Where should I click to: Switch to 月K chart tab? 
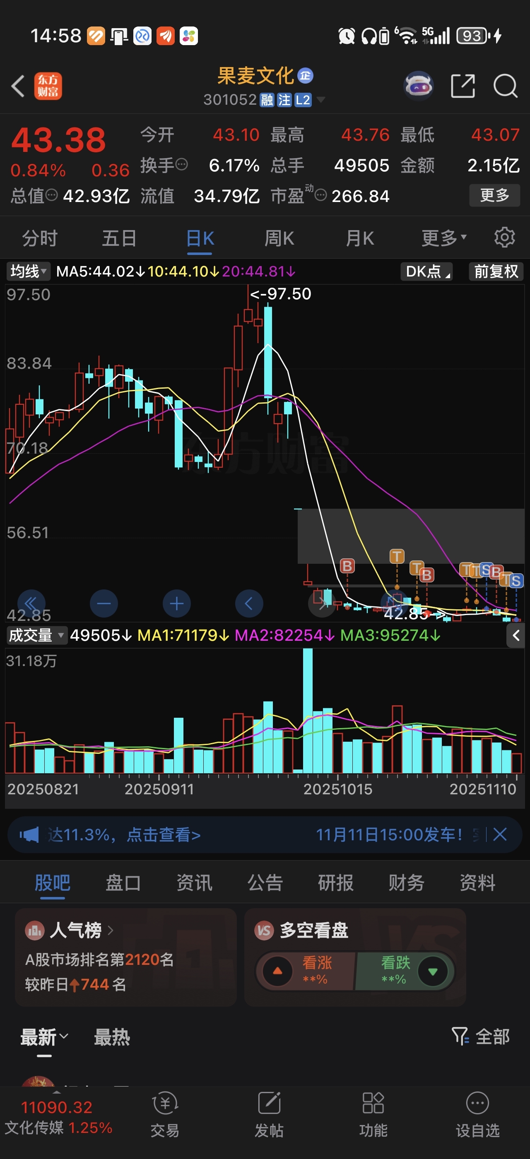tap(359, 238)
